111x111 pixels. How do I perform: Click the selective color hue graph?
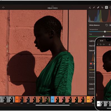92,57
